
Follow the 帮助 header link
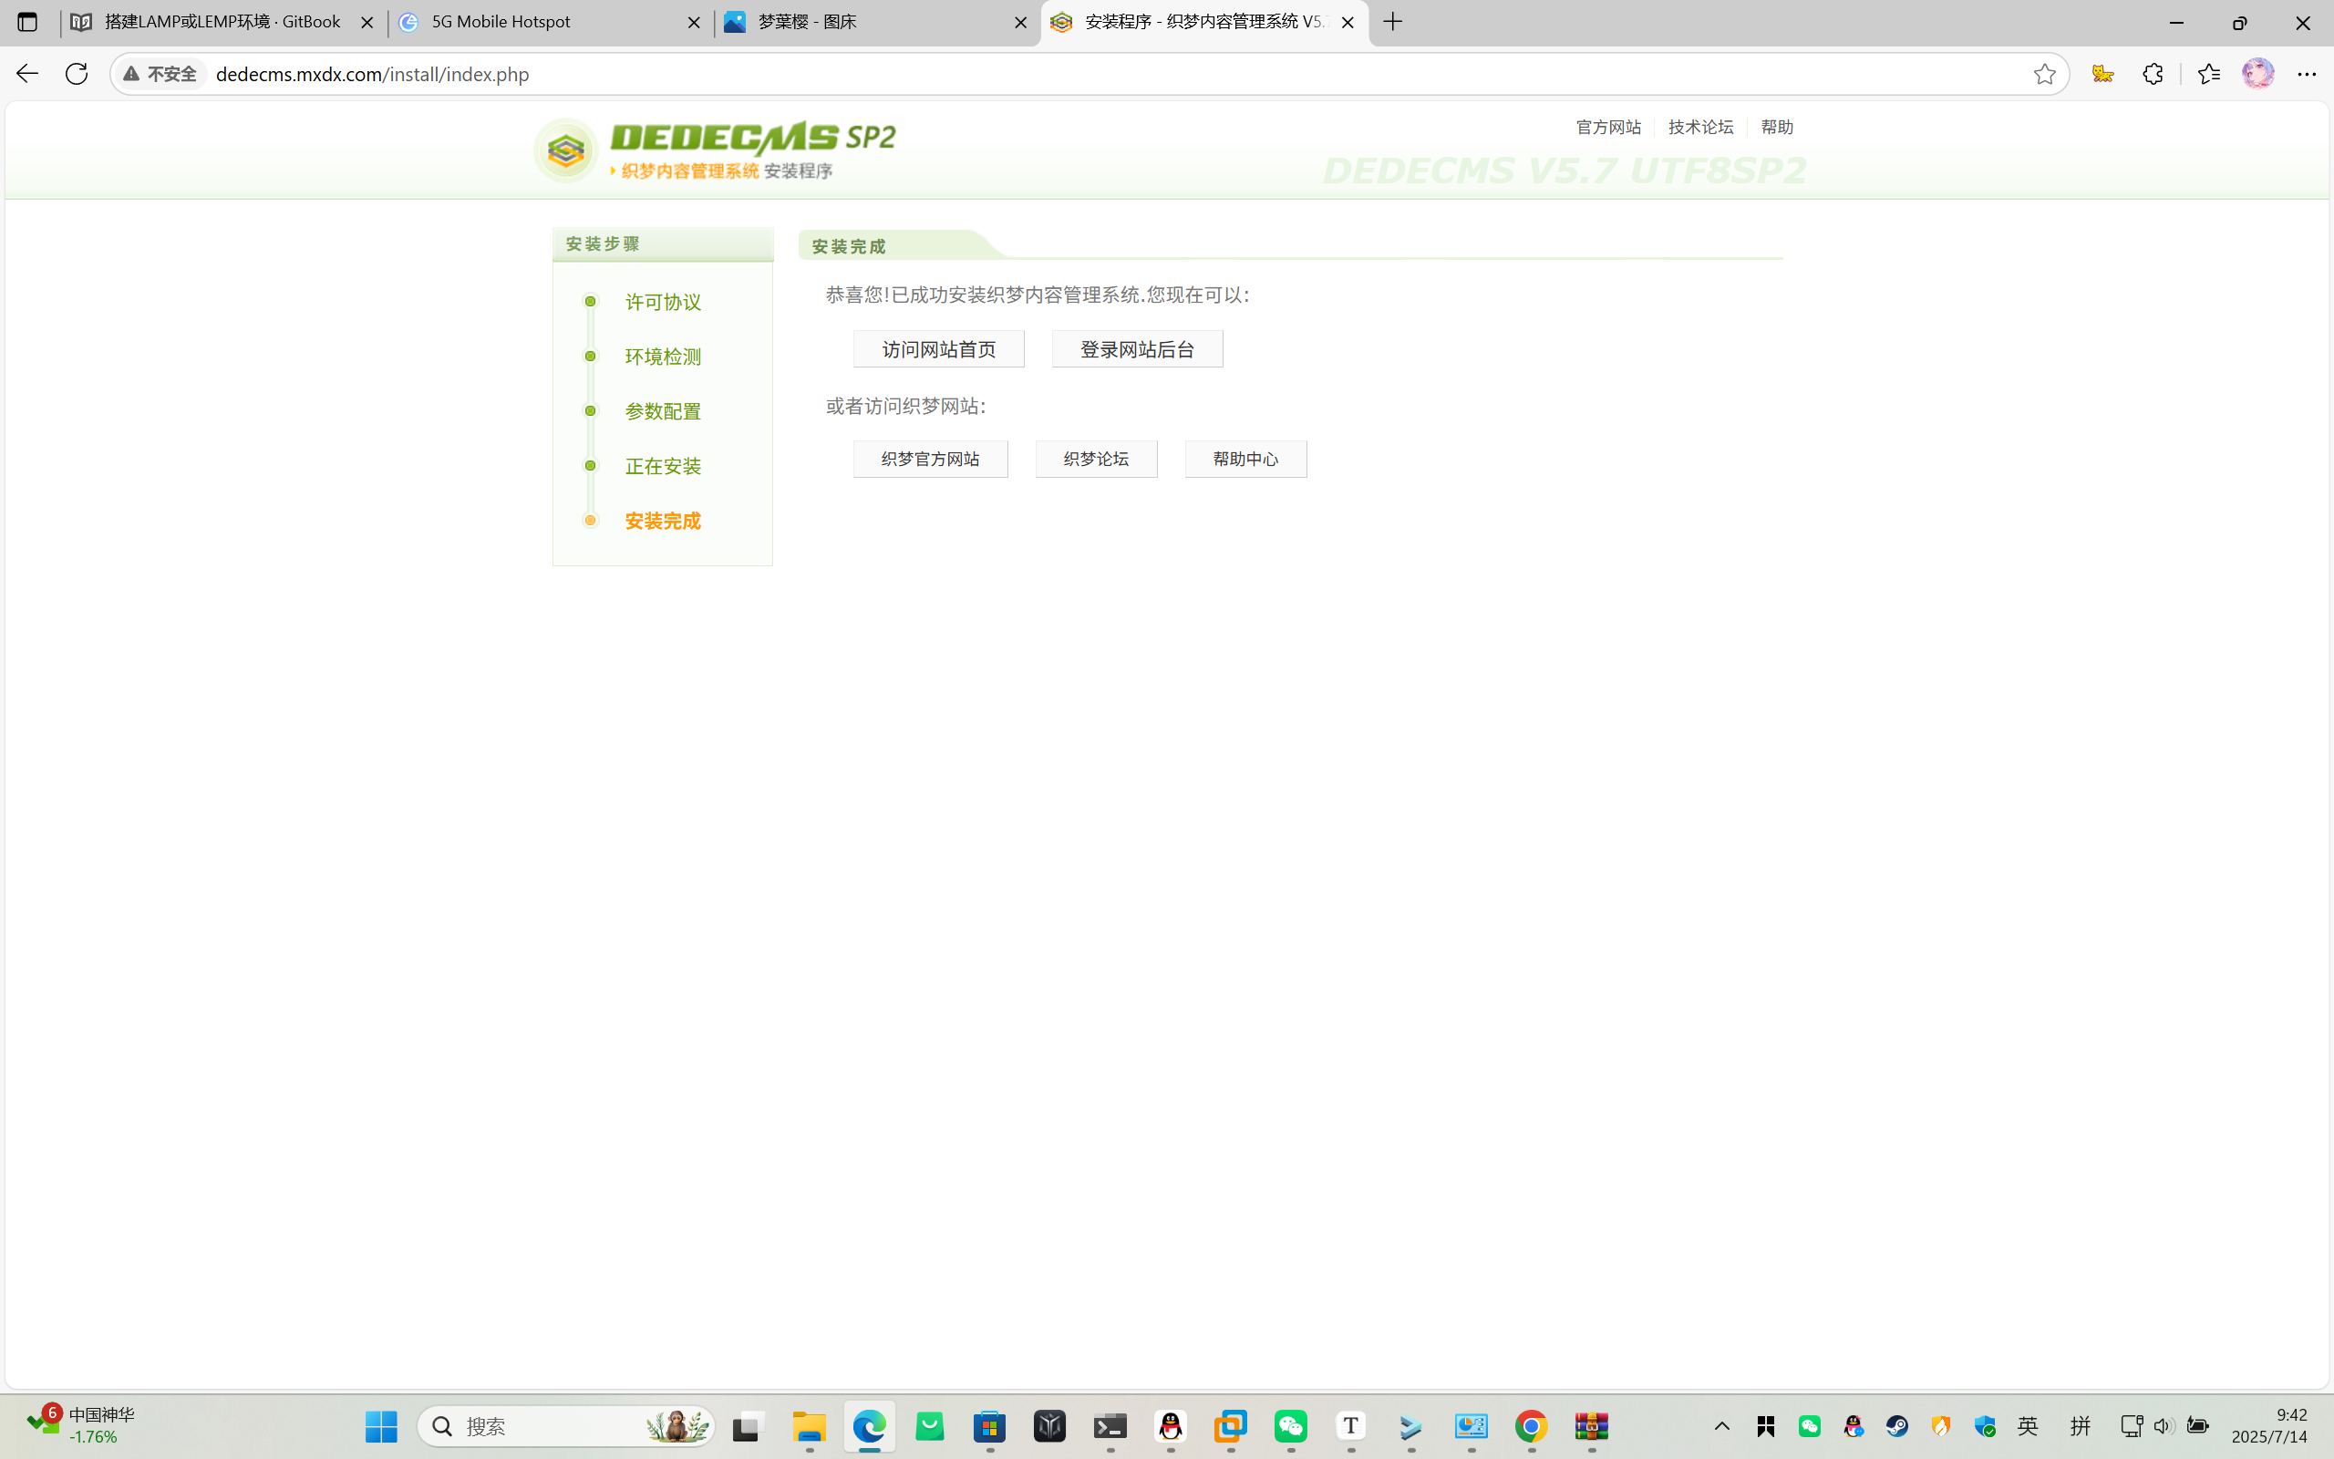pos(1777,128)
